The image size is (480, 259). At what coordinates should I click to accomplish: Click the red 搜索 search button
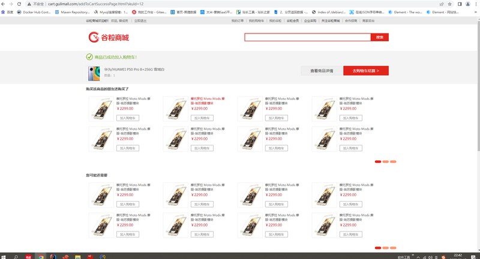point(380,37)
